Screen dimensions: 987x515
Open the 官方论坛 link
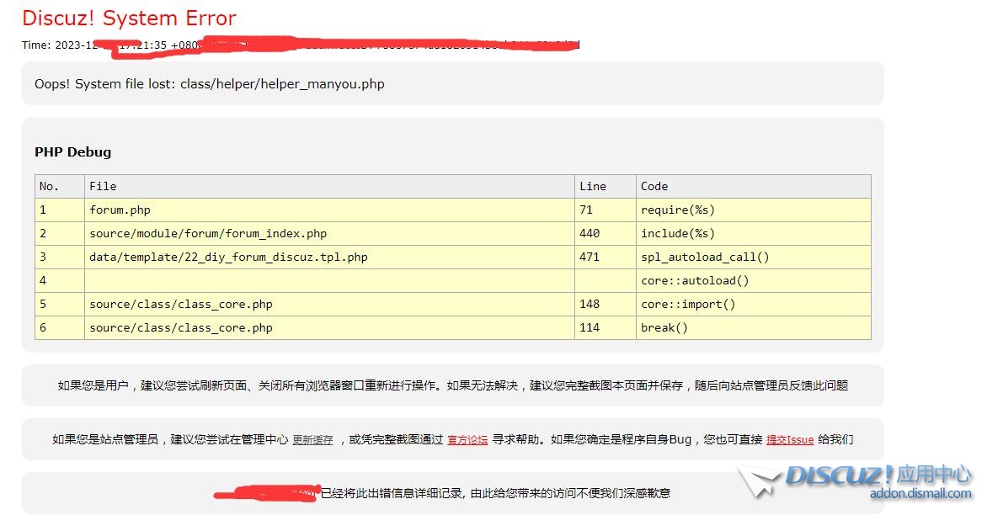(467, 440)
